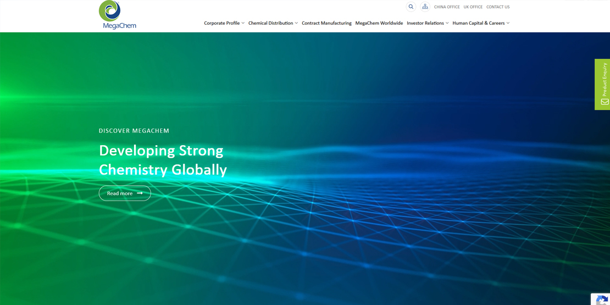This screenshot has height=305, width=610.
Task: Expand the Human Capital & Careers chevron
Action: coord(508,23)
